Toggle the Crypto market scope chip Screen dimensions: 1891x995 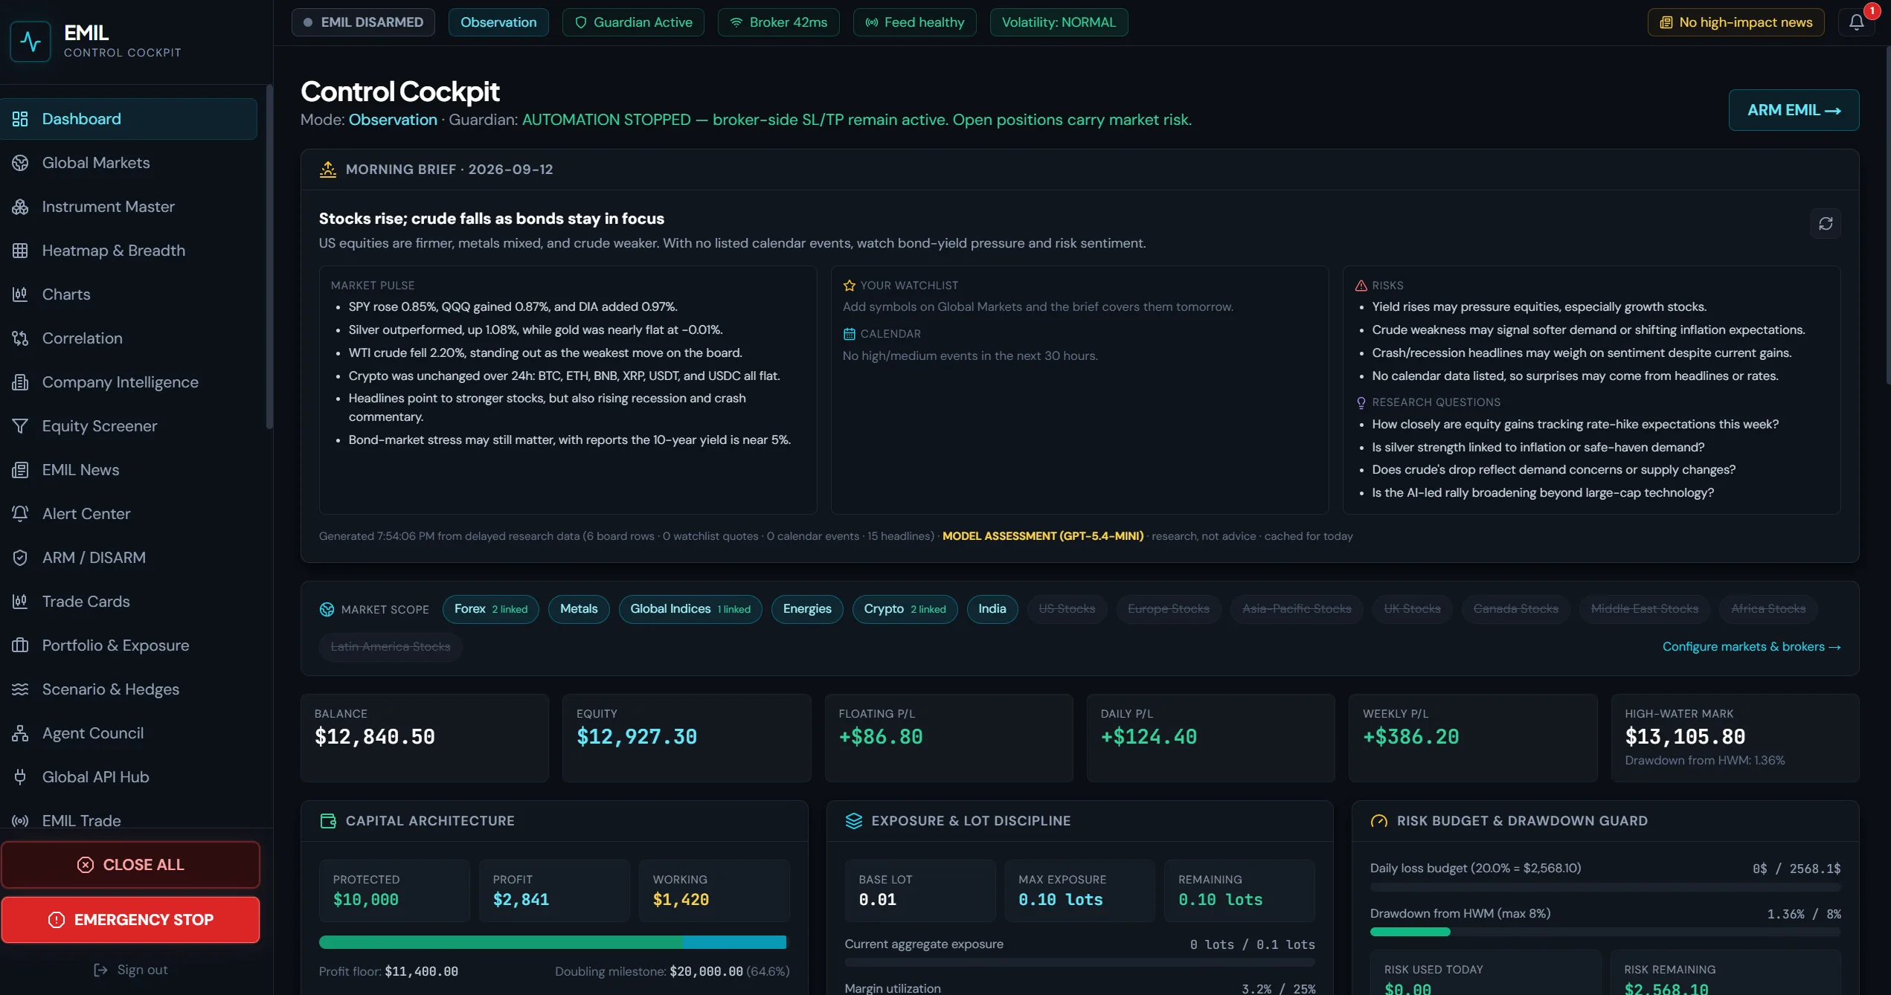click(905, 609)
